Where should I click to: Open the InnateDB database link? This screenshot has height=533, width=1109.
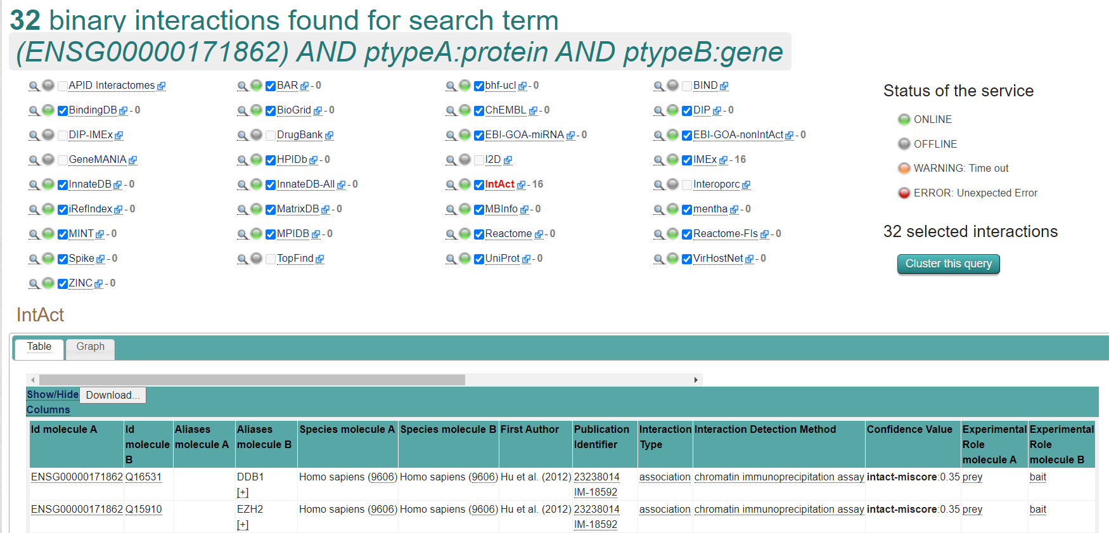tap(90, 184)
